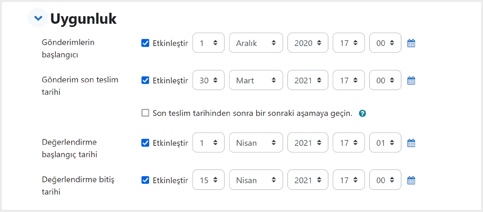Open the Mart month dropdown
Screen dimensions: 483x212
click(x=256, y=80)
